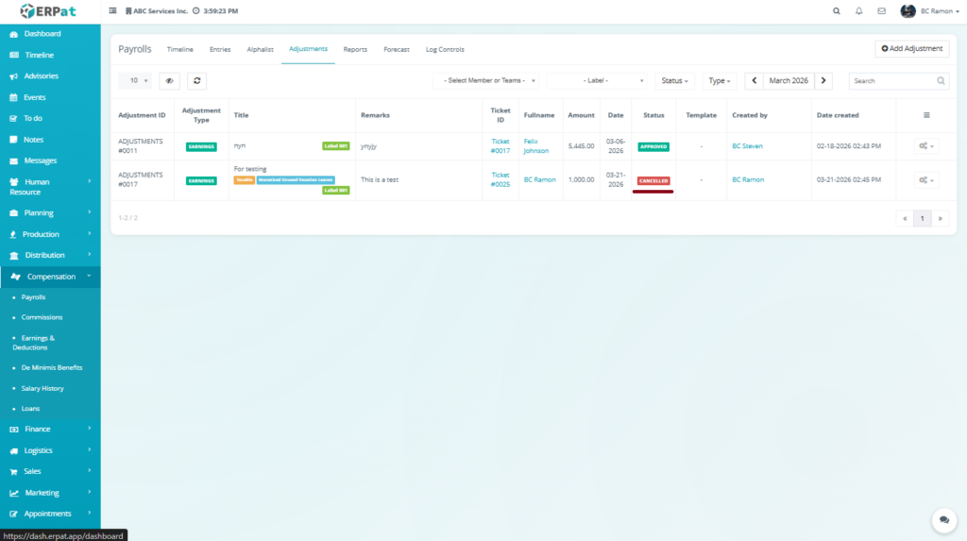Open the Status filter dropdown
Screen dimensions: 967x541
(675, 81)
